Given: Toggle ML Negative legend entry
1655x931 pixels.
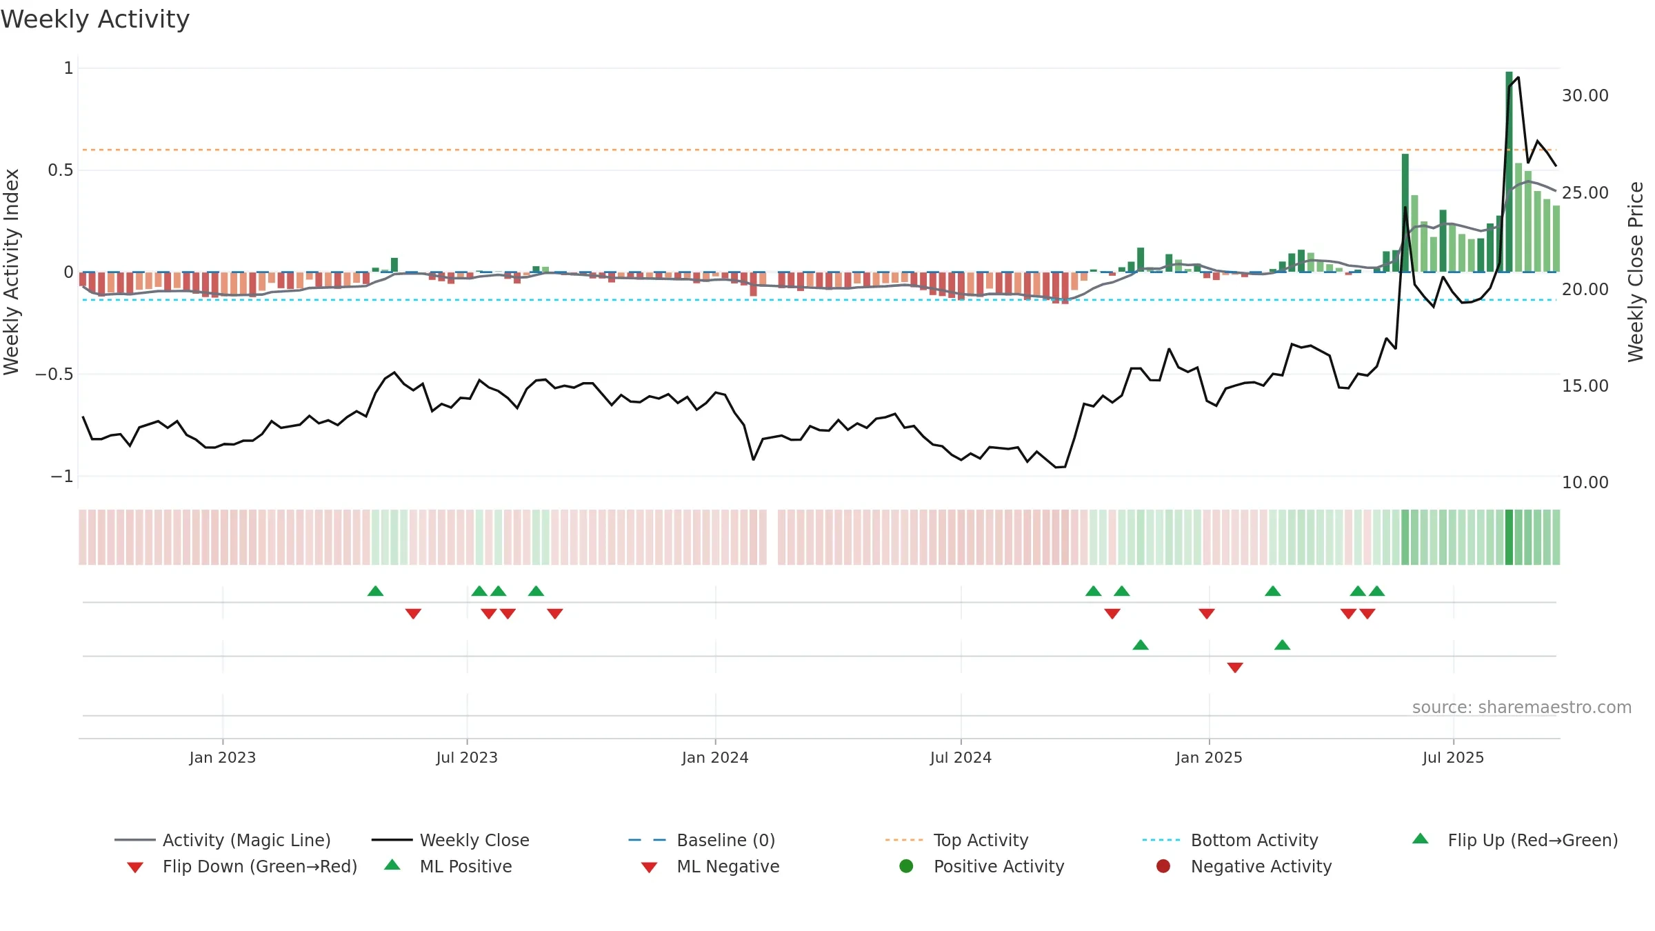Looking at the screenshot, I should click(710, 866).
